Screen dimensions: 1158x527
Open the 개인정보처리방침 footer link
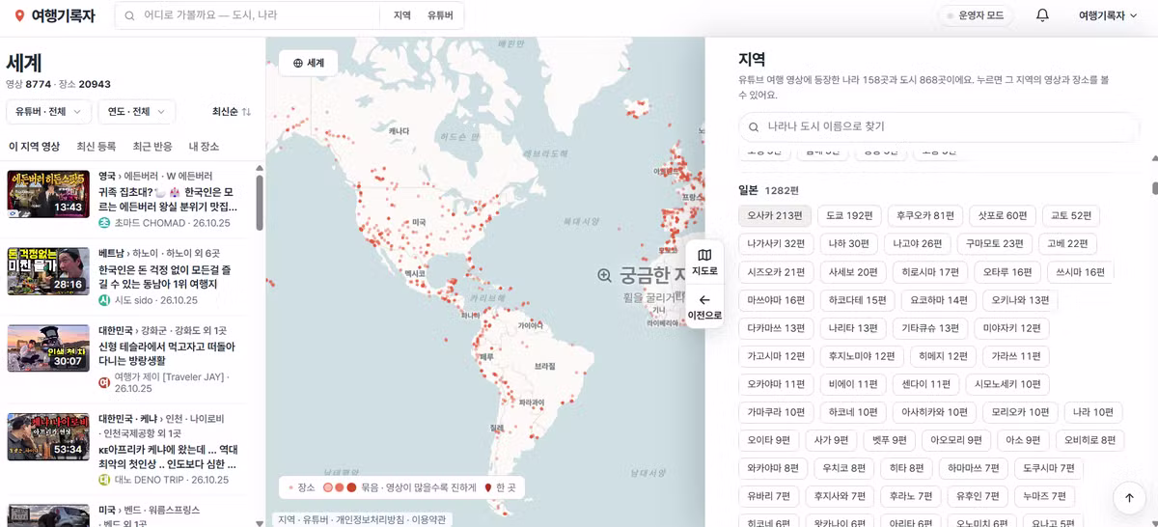point(371,519)
